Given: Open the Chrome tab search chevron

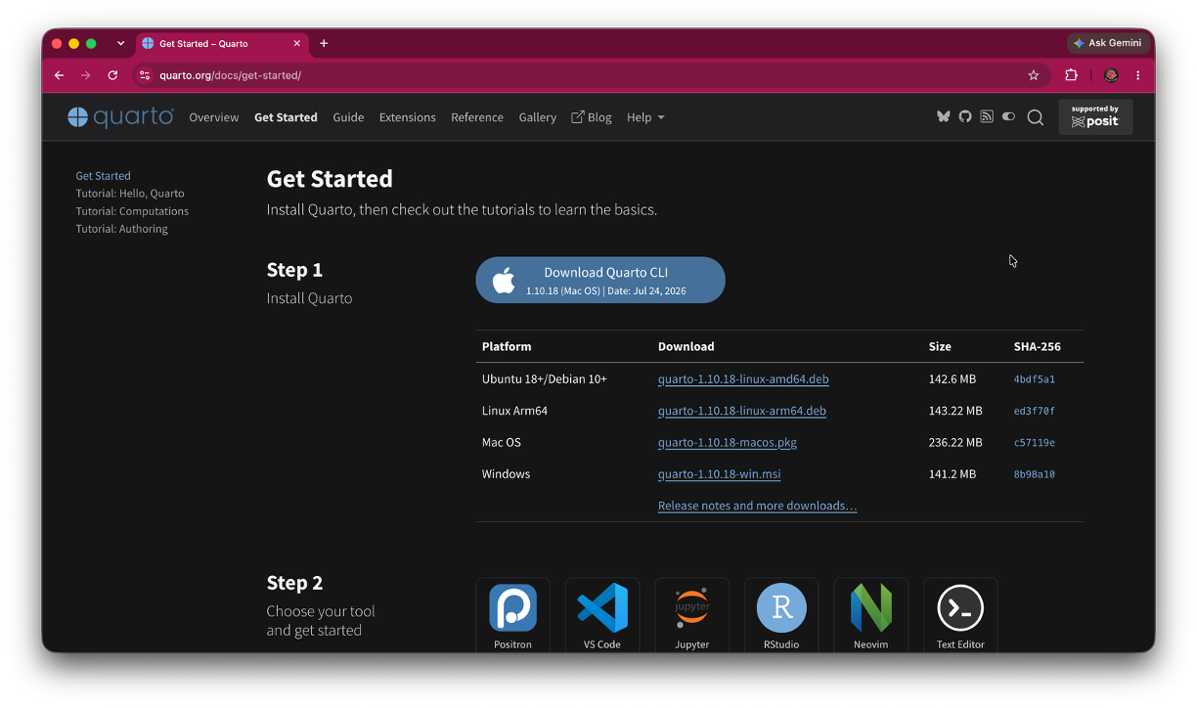Looking at the screenshot, I should point(121,43).
